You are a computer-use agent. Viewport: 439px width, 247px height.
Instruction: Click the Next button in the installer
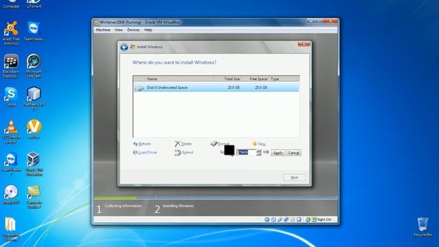tap(294, 178)
